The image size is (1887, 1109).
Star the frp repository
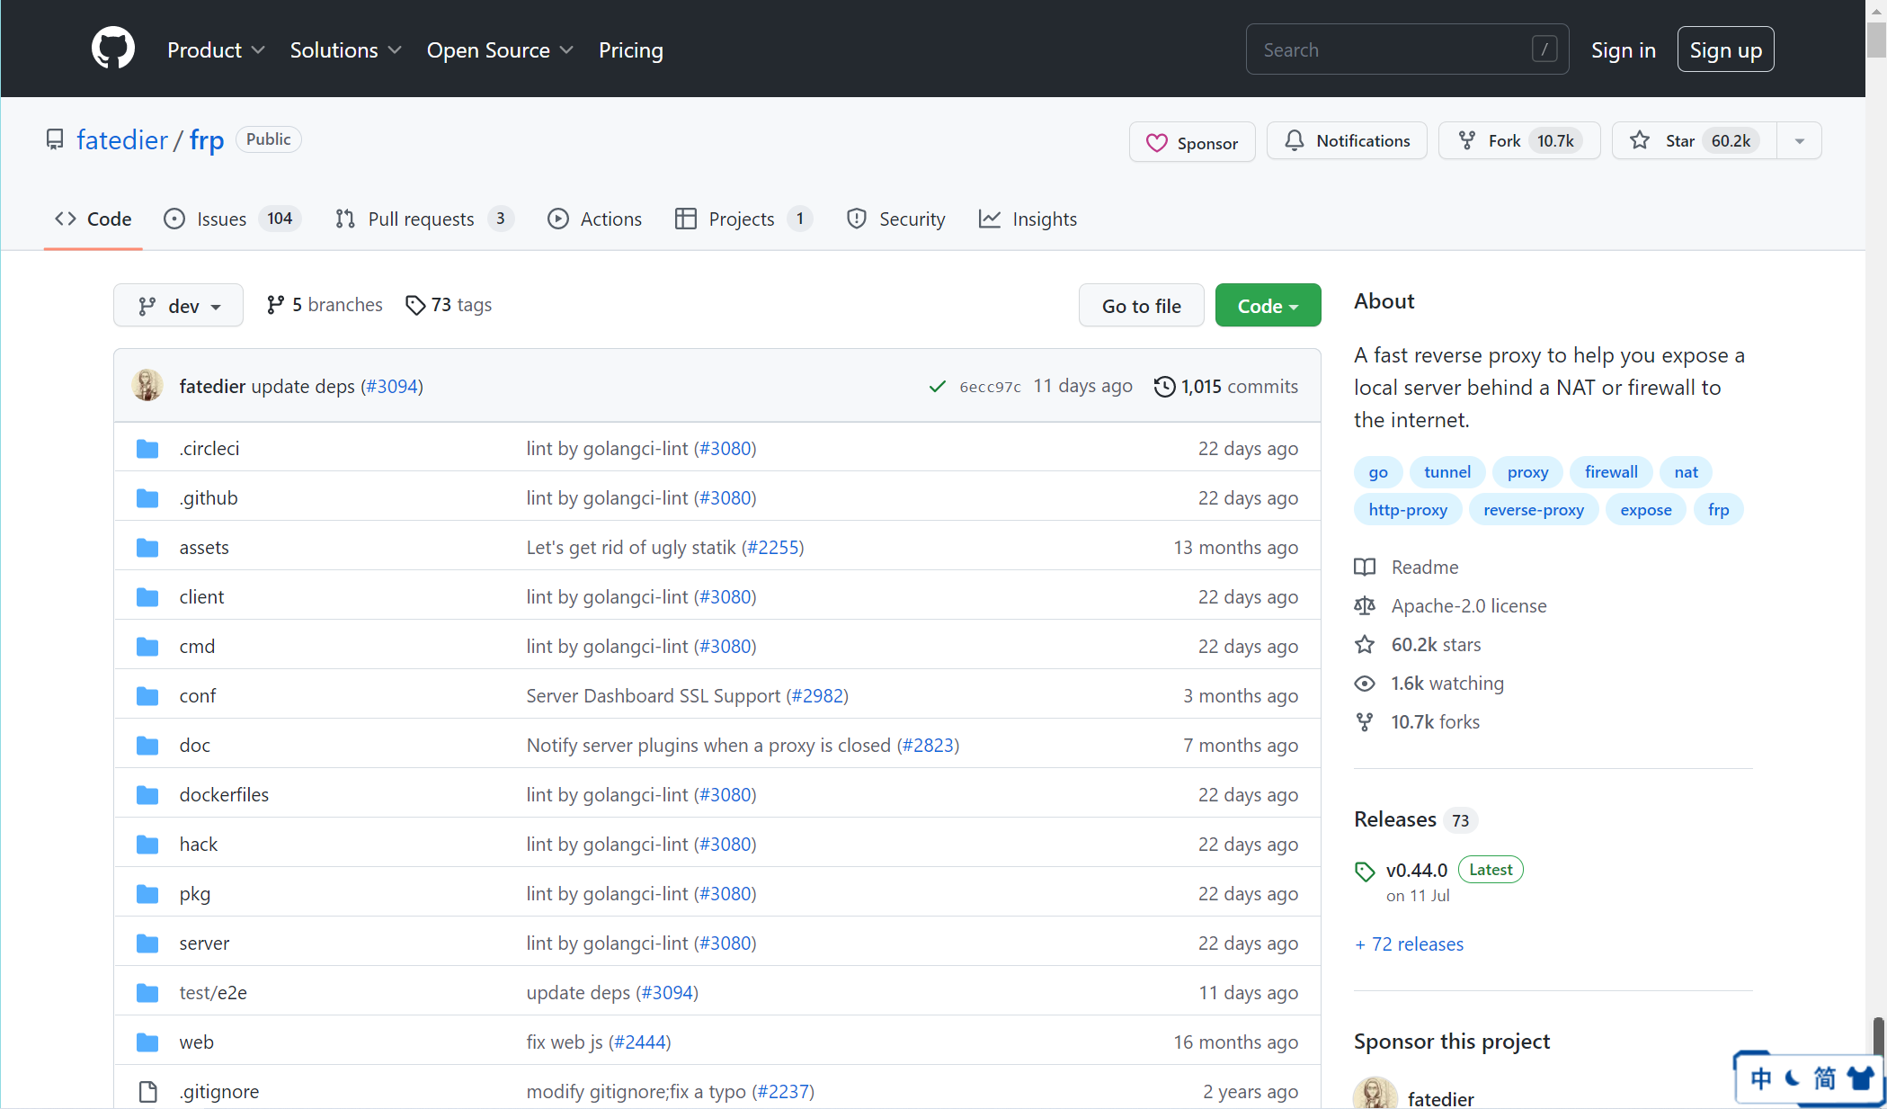(x=1694, y=140)
